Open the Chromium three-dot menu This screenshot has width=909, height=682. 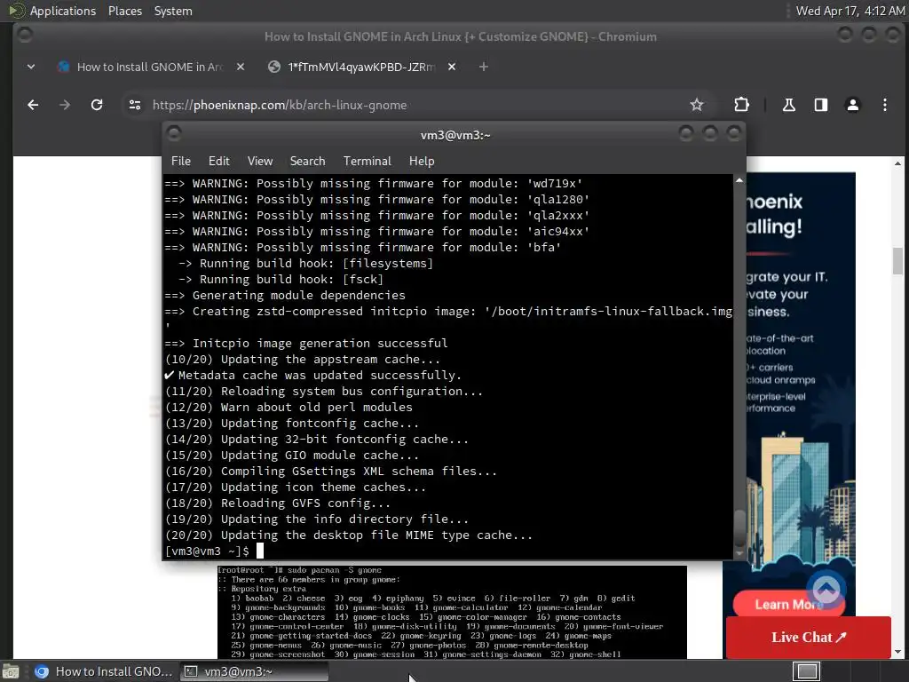(x=885, y=105)
